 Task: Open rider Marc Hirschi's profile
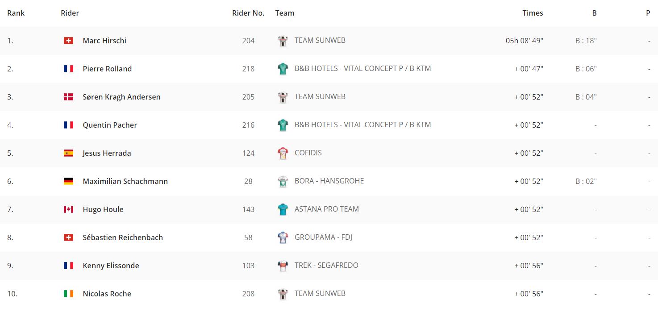pos(104,41)
